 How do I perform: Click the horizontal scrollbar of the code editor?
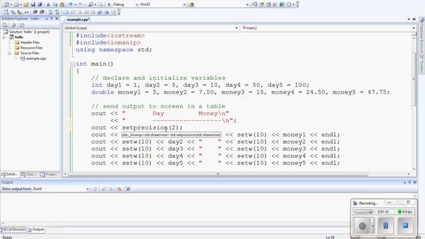(x=218, y=174)
